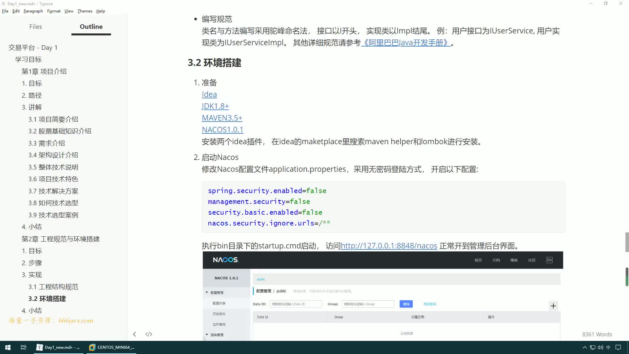Go to outline item 3.2 股票基础知识介绍
The height and width of the screenshot is (354, 629).
(60, 131)
